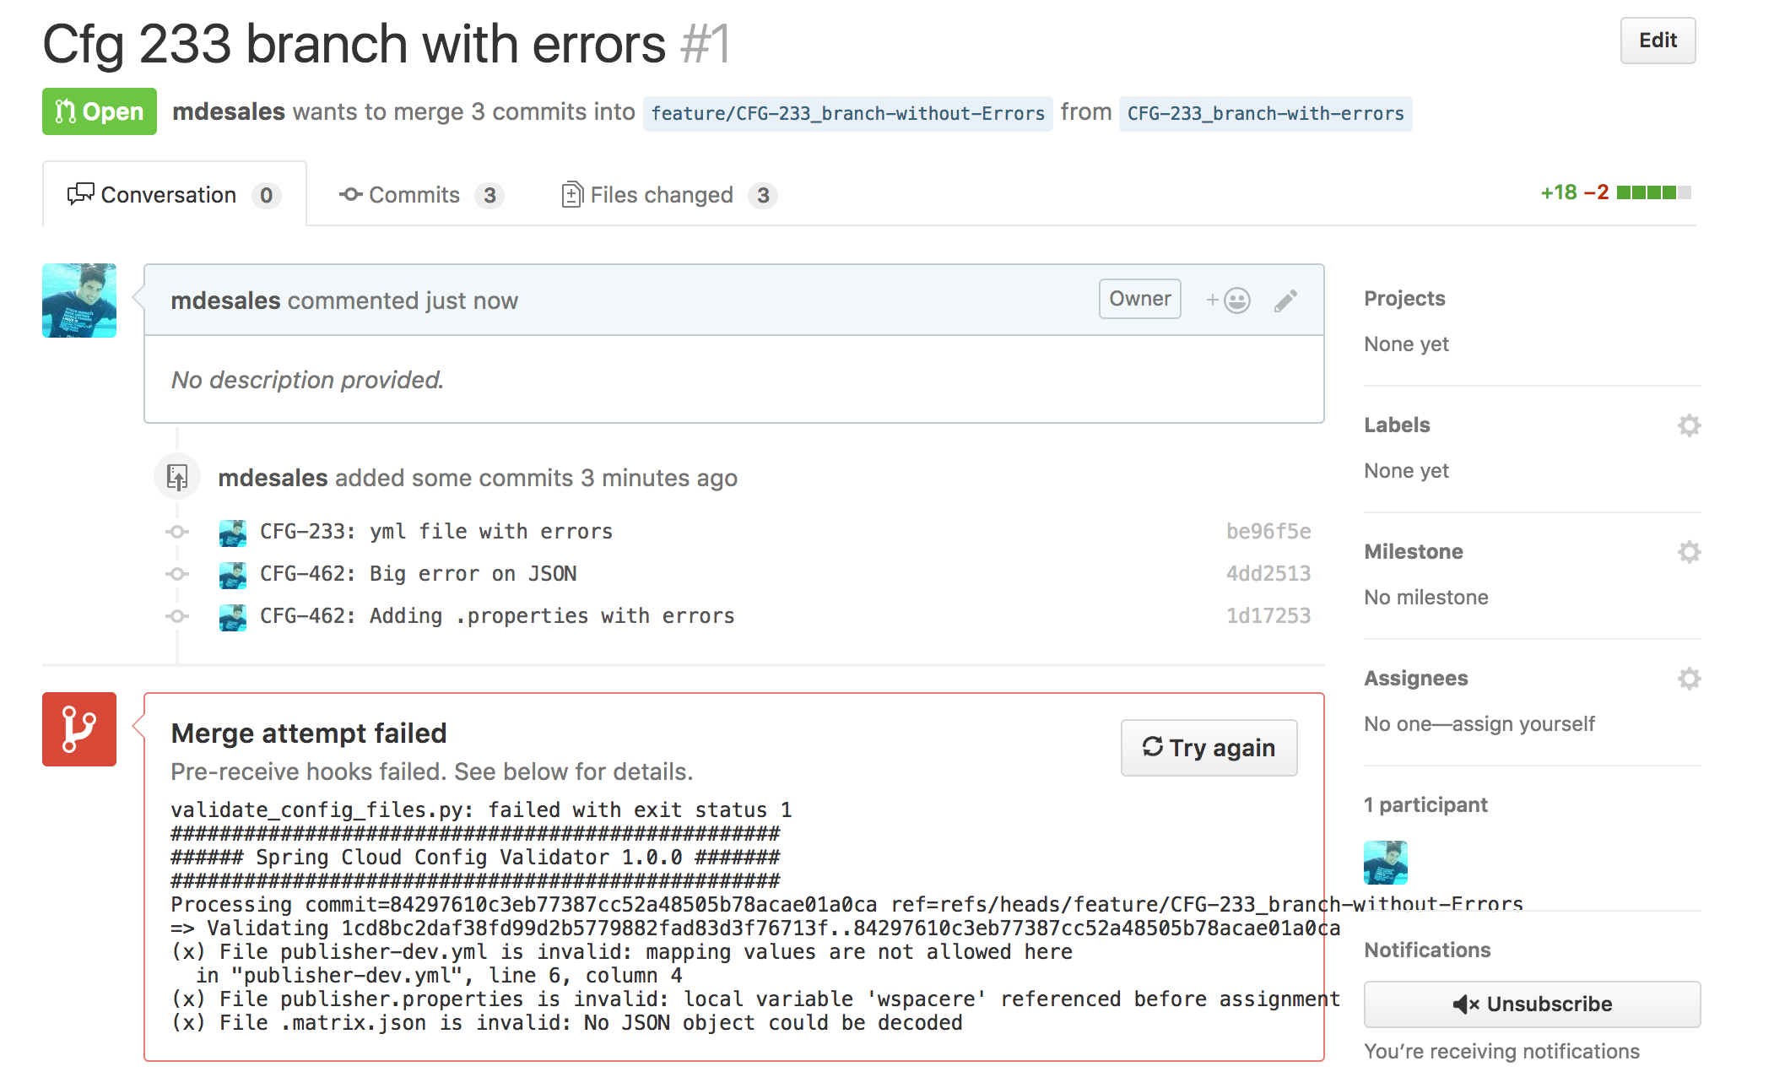The image size is (1774, 1072).
Task: Open the Milestone gear settings
Action: (x=1689, y=552)
